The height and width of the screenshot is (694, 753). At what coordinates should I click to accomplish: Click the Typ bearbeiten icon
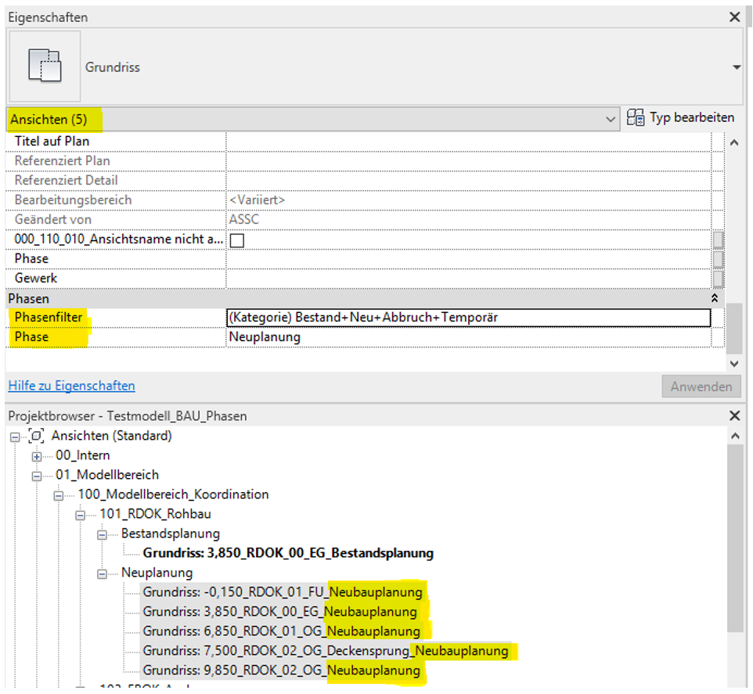tap(636, 118)
